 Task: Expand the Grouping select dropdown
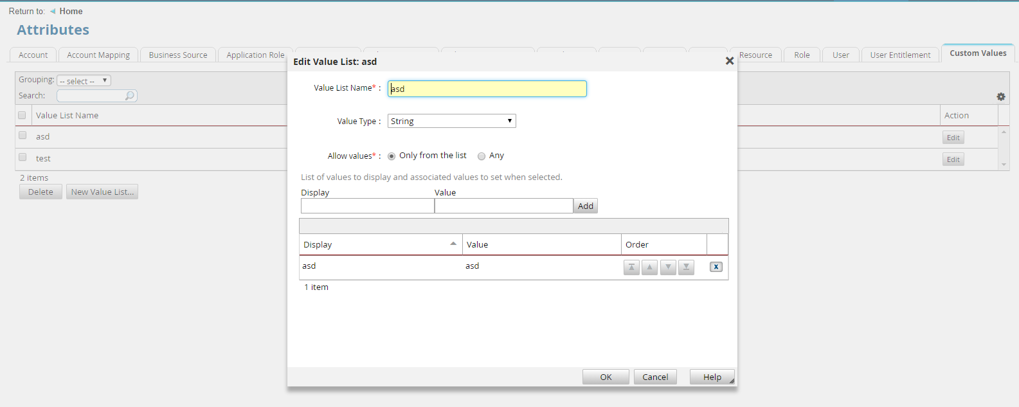coord(84,81)
